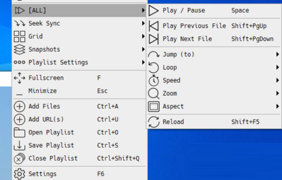
Task: Select Fullscreen menu entry
Action: (x=46, y=78)
